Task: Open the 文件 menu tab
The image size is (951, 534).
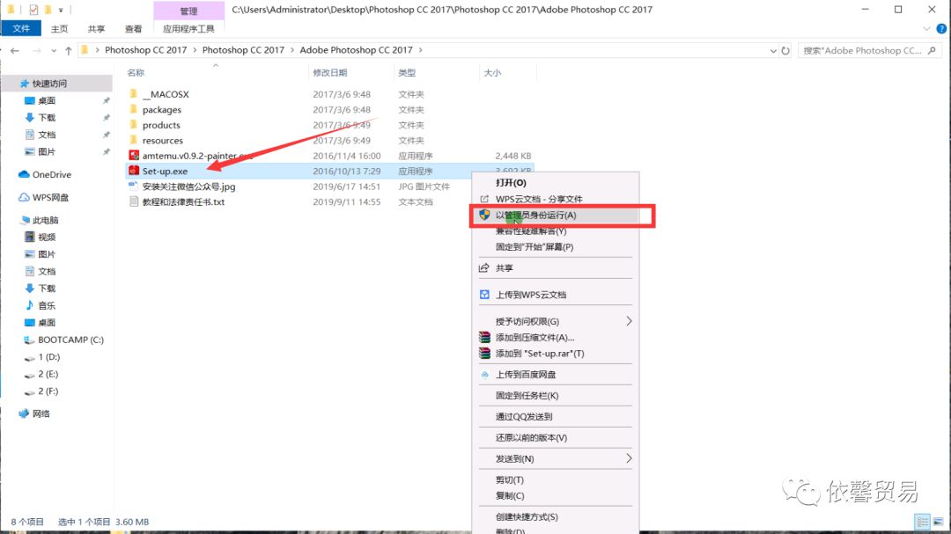Action: (x=21, y=28)
